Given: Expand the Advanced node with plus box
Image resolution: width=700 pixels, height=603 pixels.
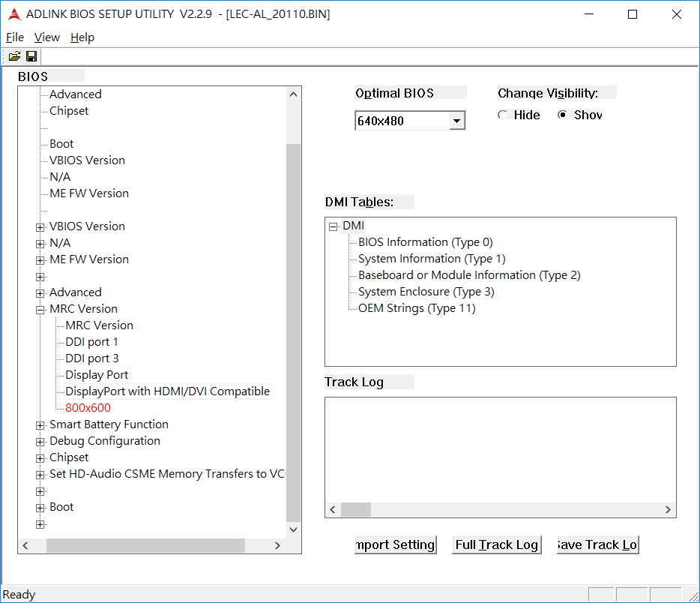Looking at the screenshot, I should (40, 293).
